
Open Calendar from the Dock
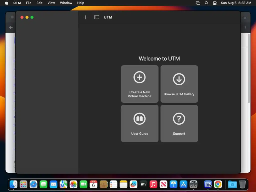click(93, 184)
